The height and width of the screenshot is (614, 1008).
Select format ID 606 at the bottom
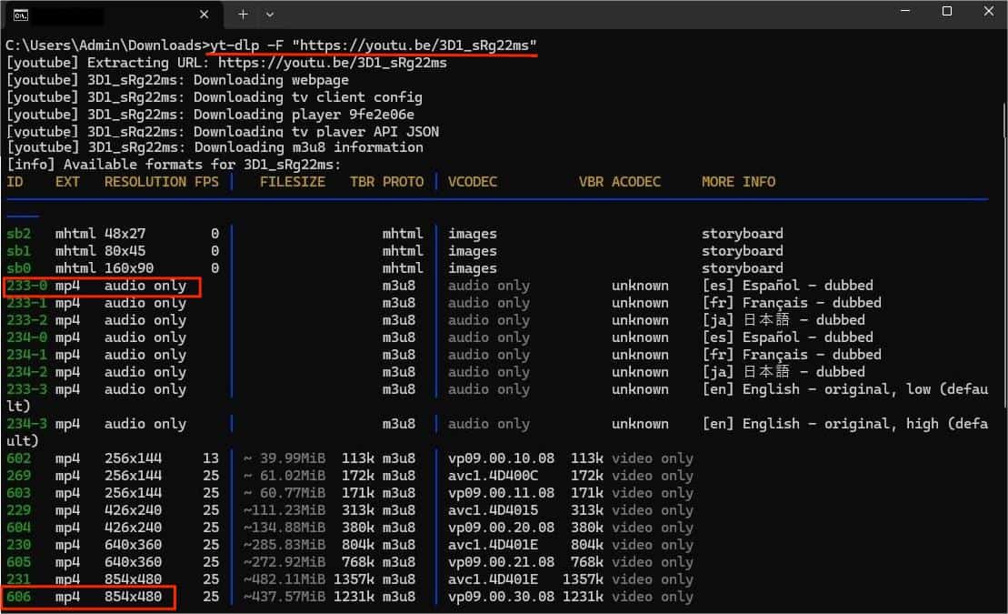(x=18, y=597)
